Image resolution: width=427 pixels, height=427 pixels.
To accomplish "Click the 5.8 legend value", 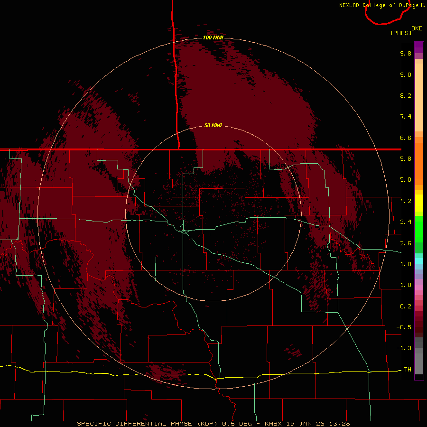I will 406,159.
